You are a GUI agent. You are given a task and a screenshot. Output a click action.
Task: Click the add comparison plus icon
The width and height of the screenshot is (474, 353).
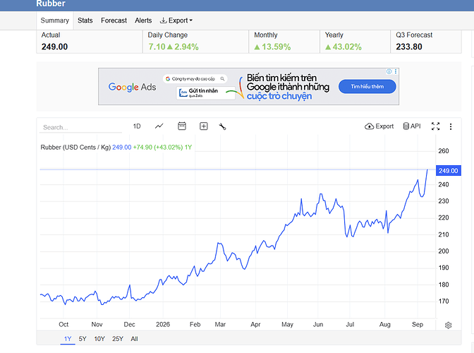203,126
